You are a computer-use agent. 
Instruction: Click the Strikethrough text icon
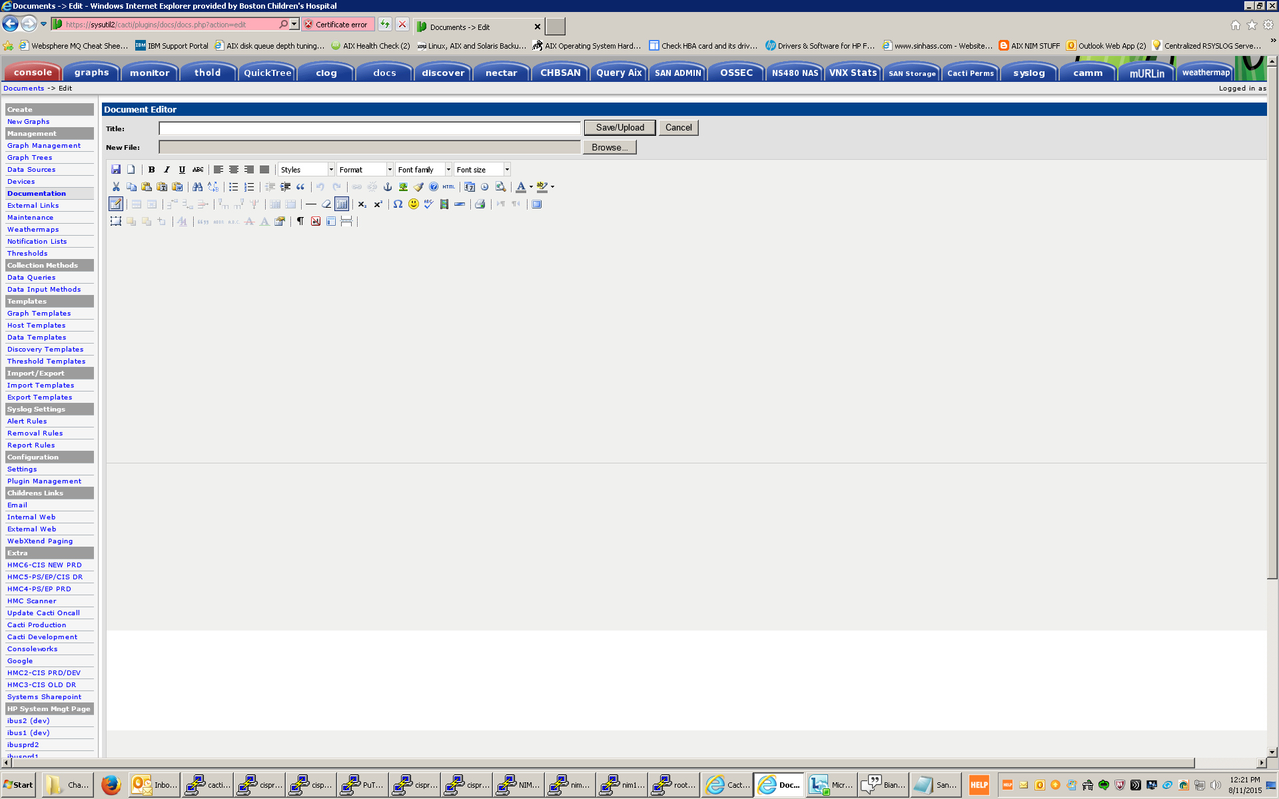point(198,169)
